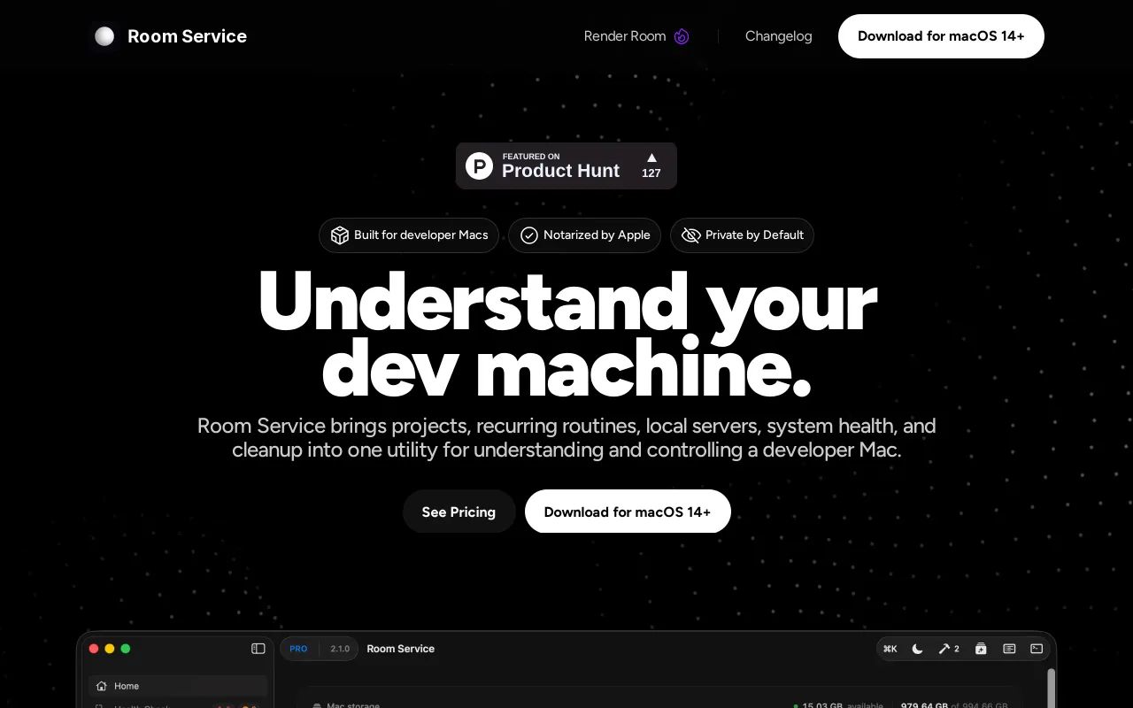The image size is (1133, 708).
Task: Click the Product Hunt upvote arrow
Action: tap(651, 158)
